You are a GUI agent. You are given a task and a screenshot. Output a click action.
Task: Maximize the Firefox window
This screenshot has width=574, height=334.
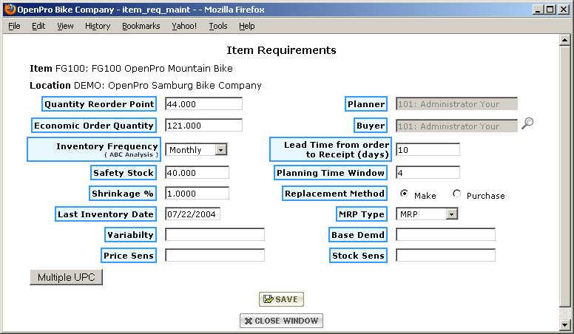550,10
